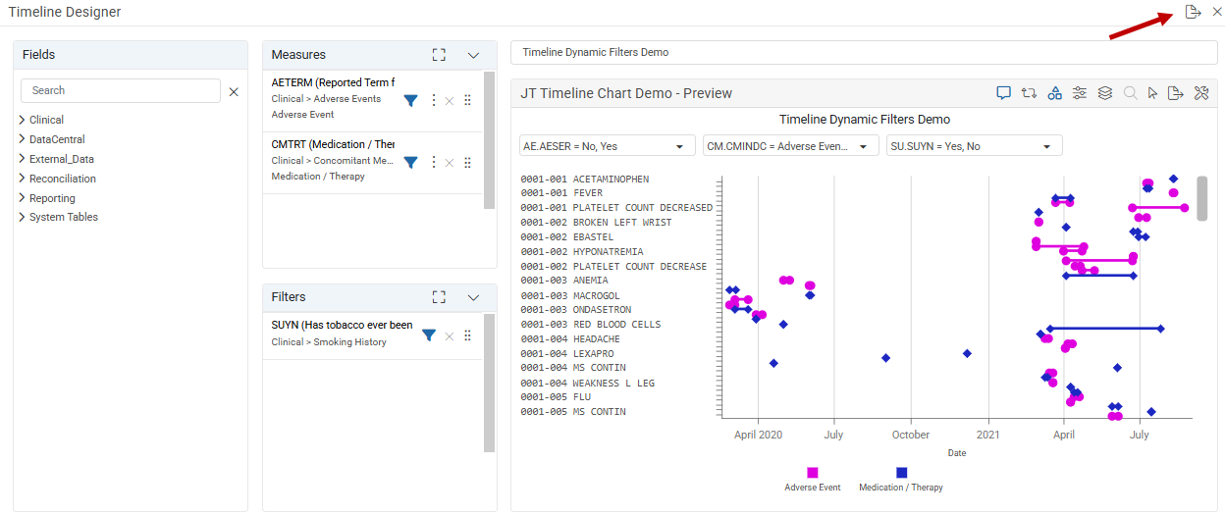The image size is (1225, 515).
Task: Click the 0001-005 FLU row label
Action: pos(556,397)
